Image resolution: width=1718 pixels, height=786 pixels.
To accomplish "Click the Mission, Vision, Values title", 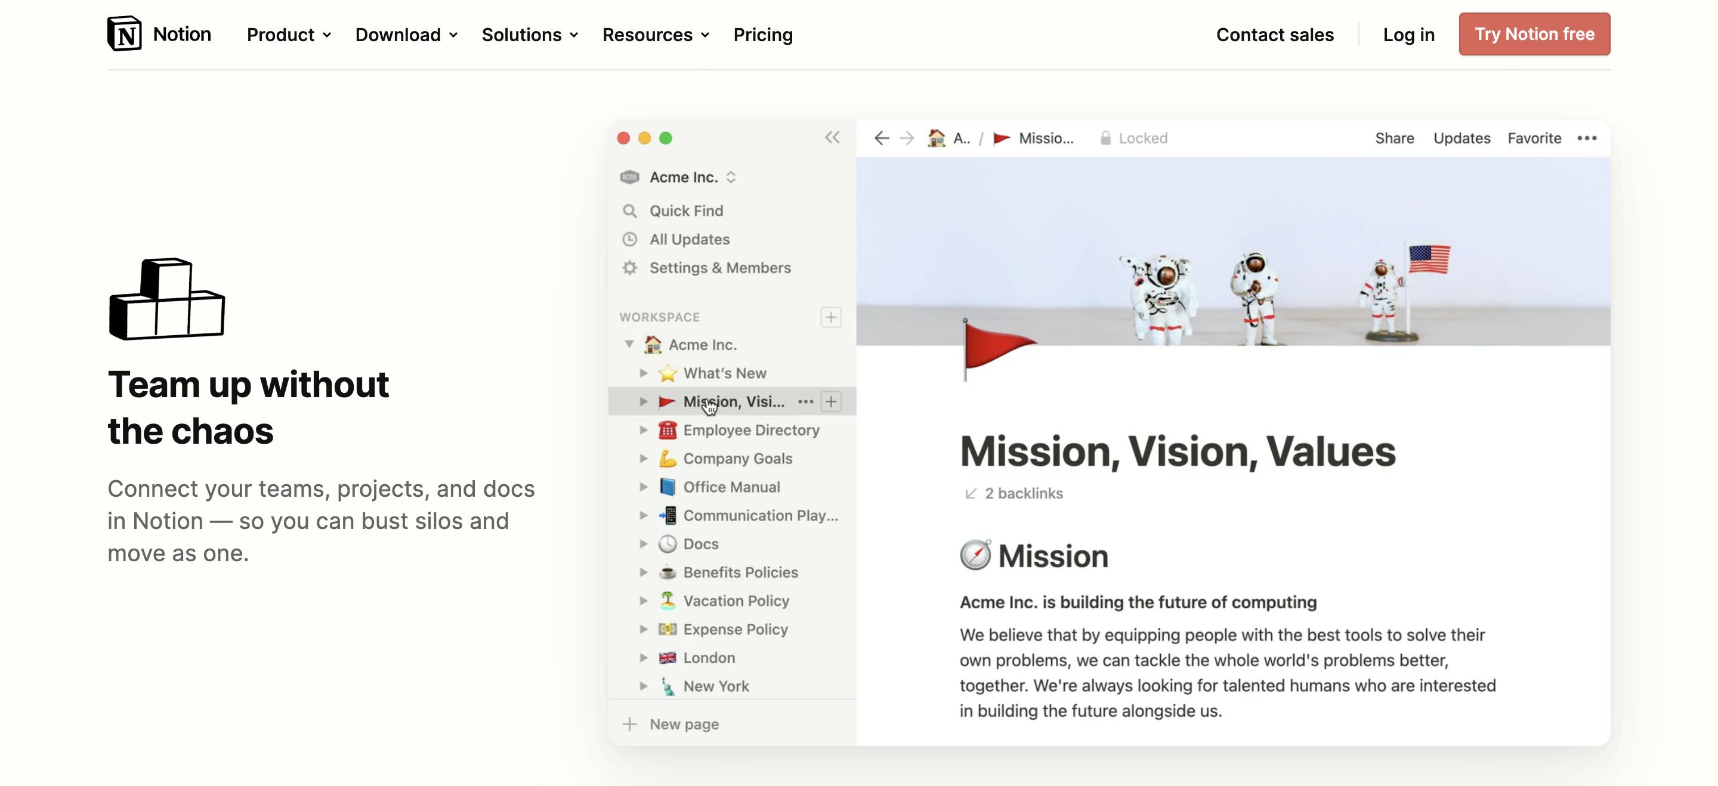I will [1177, 451].
